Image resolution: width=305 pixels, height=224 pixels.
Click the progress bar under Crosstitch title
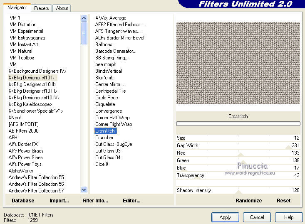(x=238, y=123)
